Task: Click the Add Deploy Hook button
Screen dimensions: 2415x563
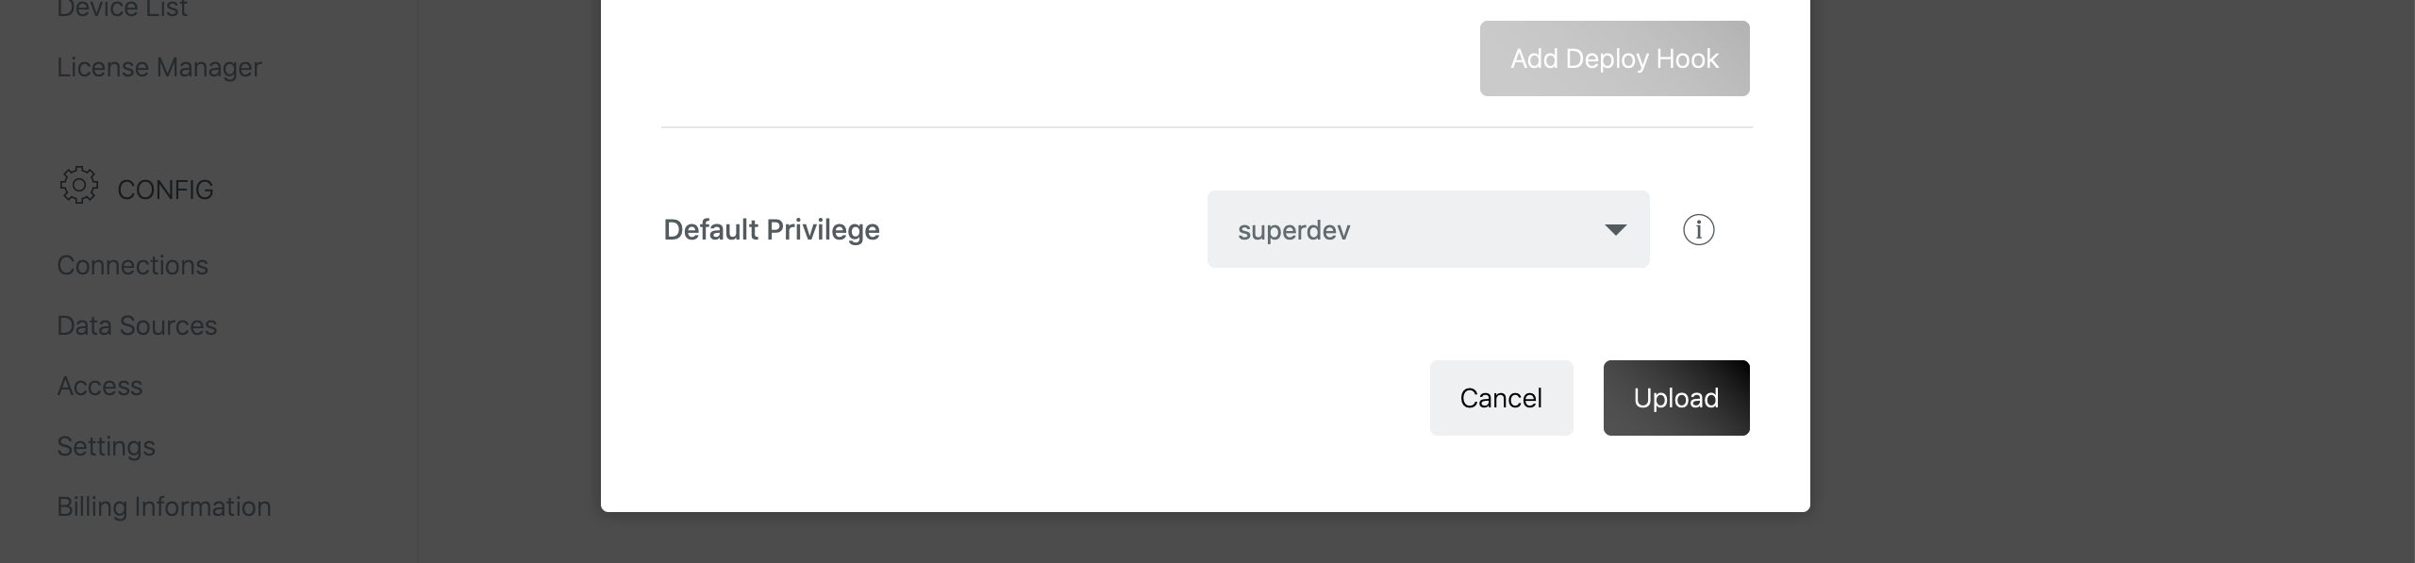Action: pos(1613,58)
